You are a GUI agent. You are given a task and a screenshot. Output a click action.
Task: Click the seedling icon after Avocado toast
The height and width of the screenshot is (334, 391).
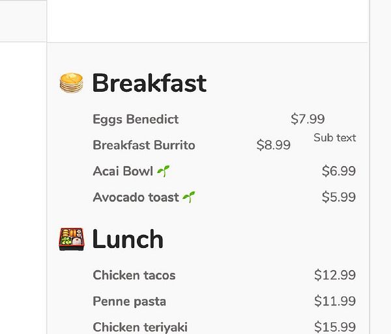189,197
